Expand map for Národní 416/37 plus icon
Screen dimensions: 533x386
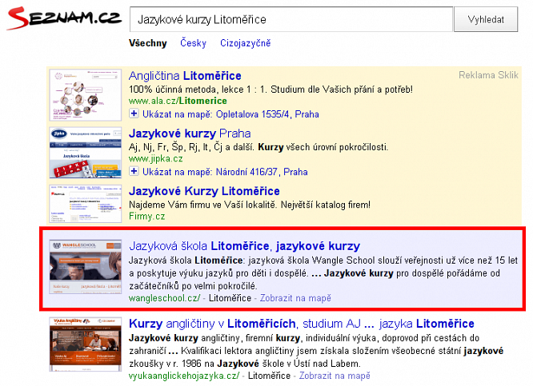pyautogui.click(x=134, y=172)
